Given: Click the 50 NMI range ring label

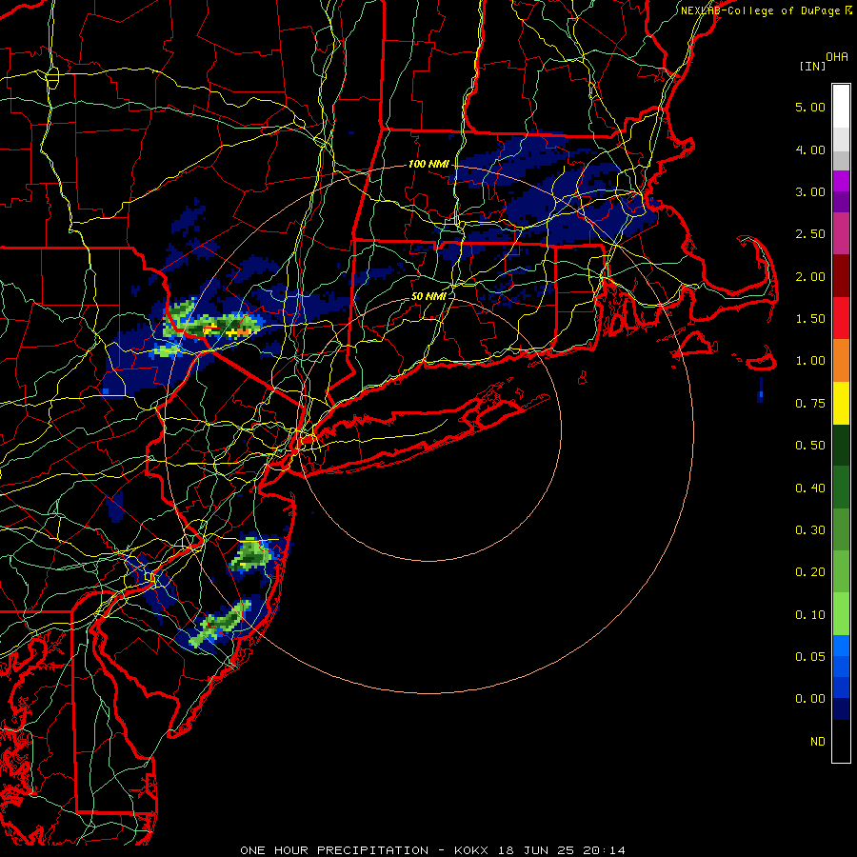Looking at the screenshot, I should (x=429, y=296).
